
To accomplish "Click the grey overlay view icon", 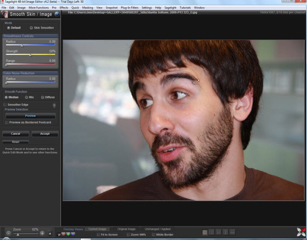I will 59,234.
